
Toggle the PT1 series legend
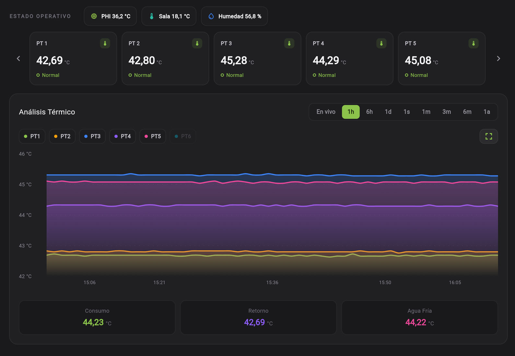click(32, 136)
